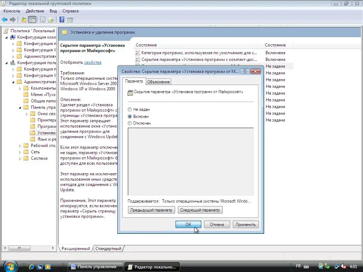The height and width of the screenshot is (272, 363).
Task: Select the «Отключен» radio button
Action: 130,123
